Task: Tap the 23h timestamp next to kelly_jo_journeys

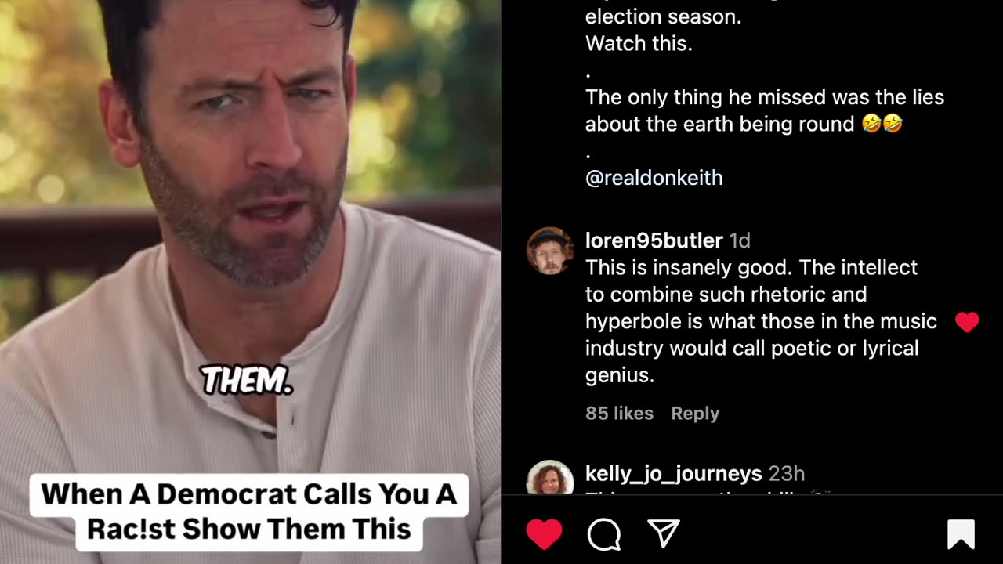Action: pyautogui.click(x=786, y=474)
